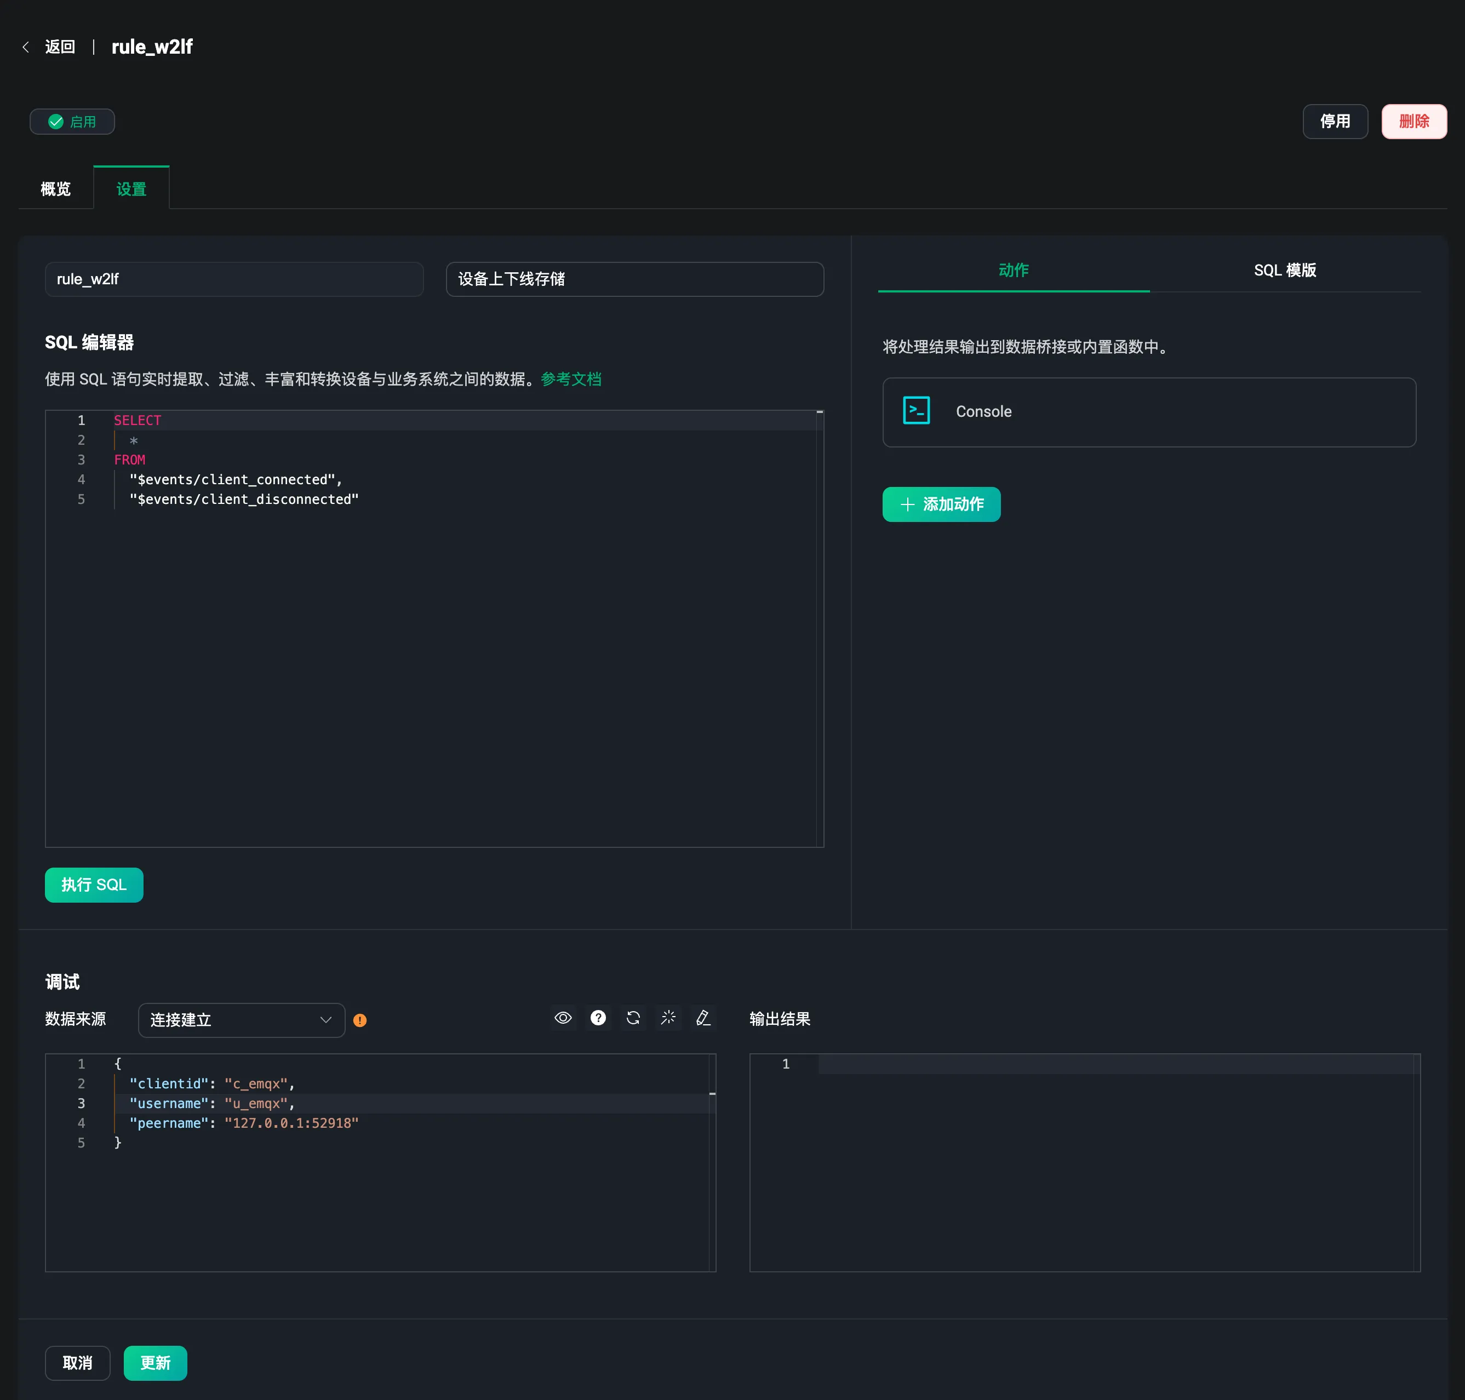Switch to the SQL 模版 tab
Viewport: 1465px width, 1400px height.
(1285, 270)
